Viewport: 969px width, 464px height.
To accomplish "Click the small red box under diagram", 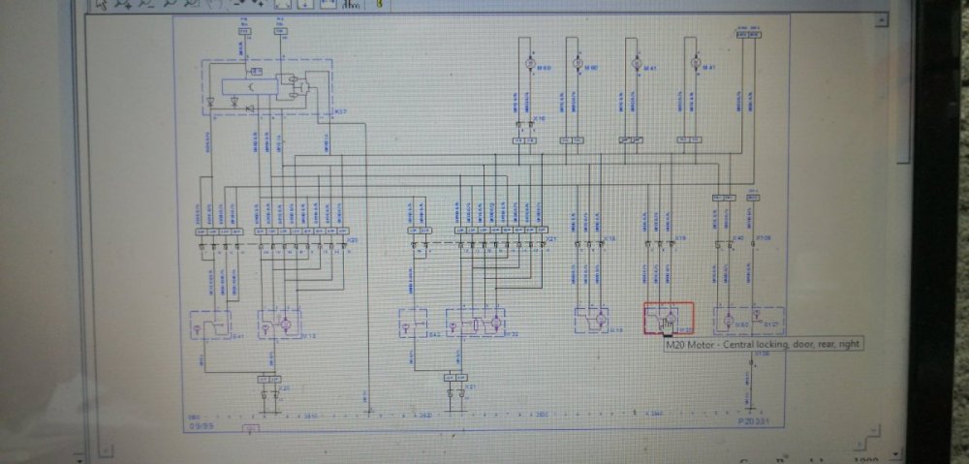I will [x=251, y=427].
